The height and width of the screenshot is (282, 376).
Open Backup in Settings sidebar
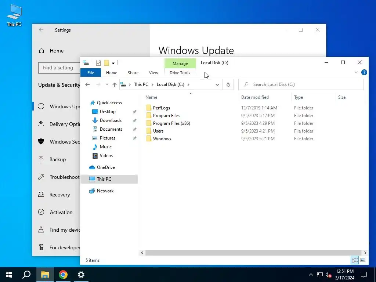58,159
